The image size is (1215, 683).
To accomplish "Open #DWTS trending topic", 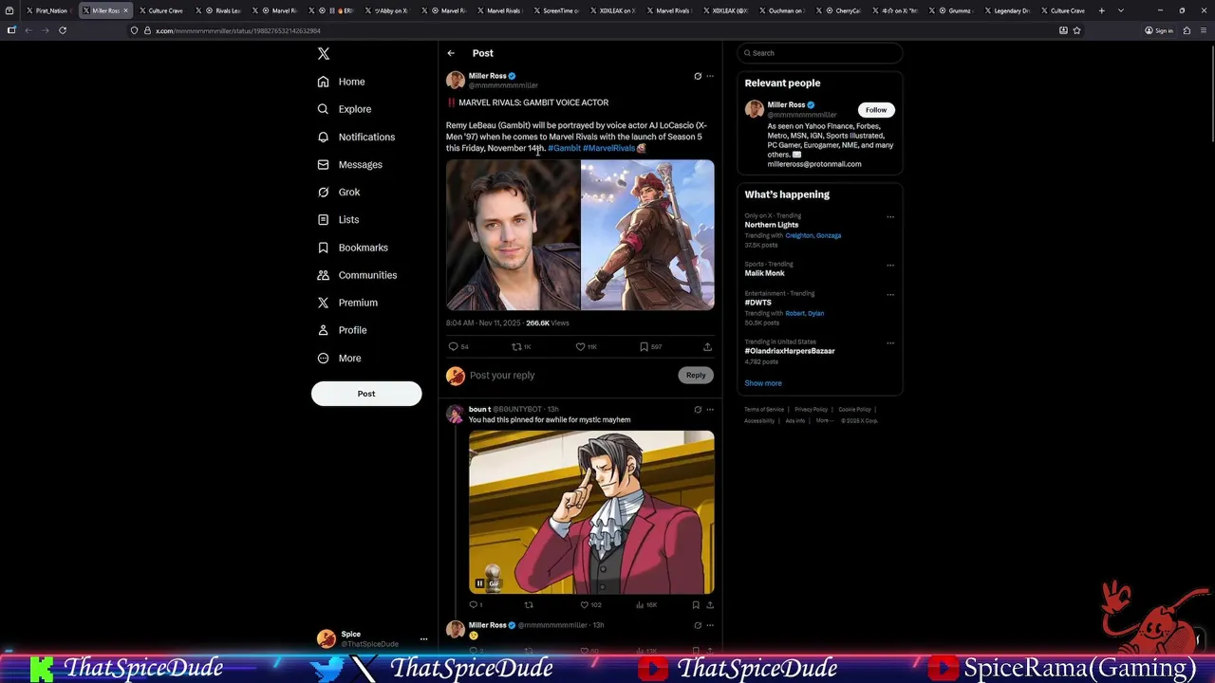I will (758, 303).
